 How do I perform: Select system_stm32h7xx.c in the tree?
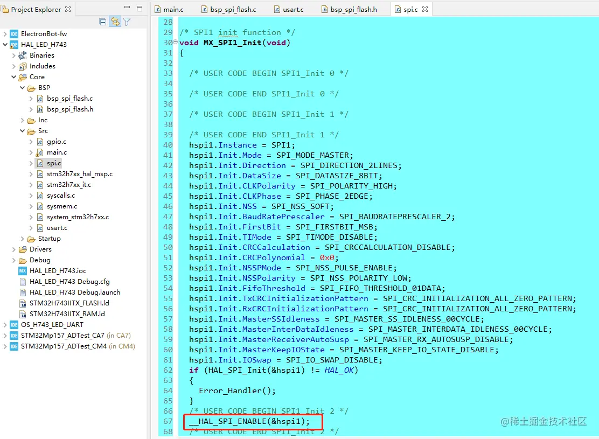click(78, 217)
